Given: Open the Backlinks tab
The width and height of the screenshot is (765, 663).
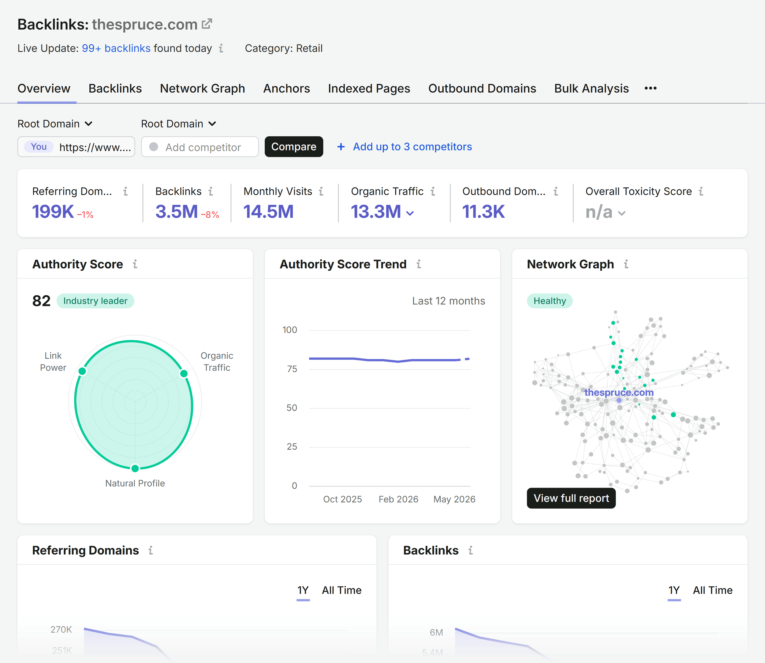Looking at the screenshot, I should (115, 89).
